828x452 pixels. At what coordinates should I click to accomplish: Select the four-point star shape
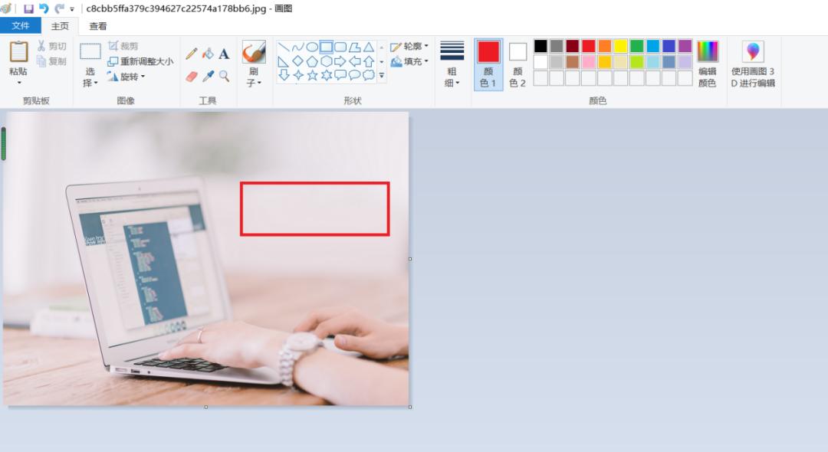(x=297, y=75)
